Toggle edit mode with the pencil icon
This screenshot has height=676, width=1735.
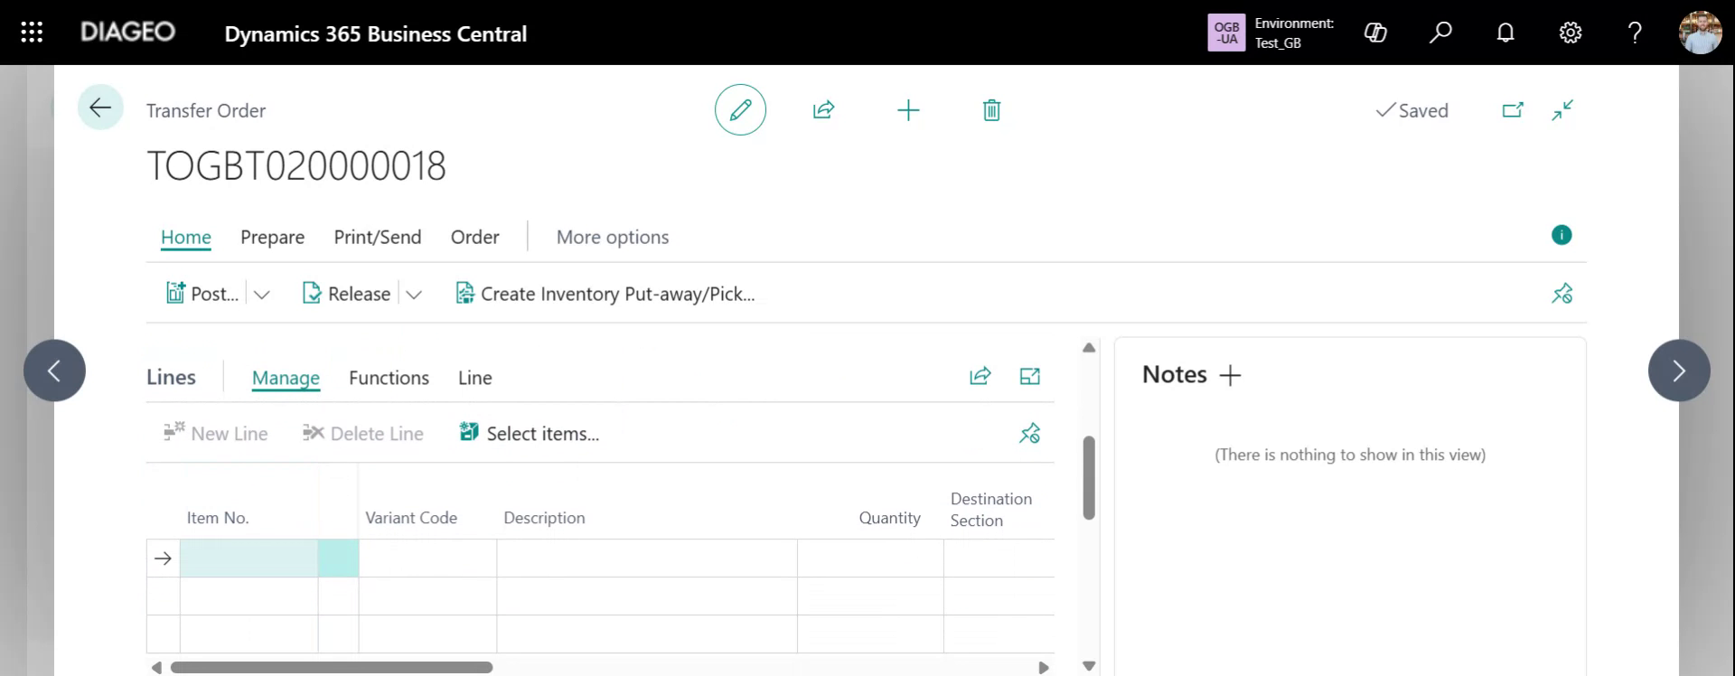[740, 110]
